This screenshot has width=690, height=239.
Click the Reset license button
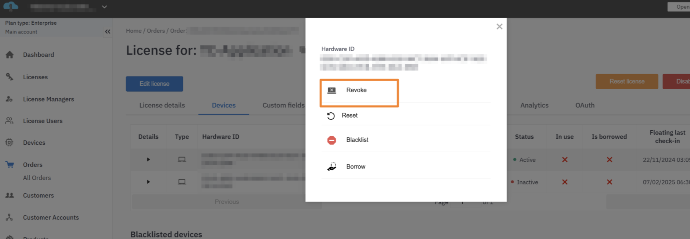click(x=627, y=82)
